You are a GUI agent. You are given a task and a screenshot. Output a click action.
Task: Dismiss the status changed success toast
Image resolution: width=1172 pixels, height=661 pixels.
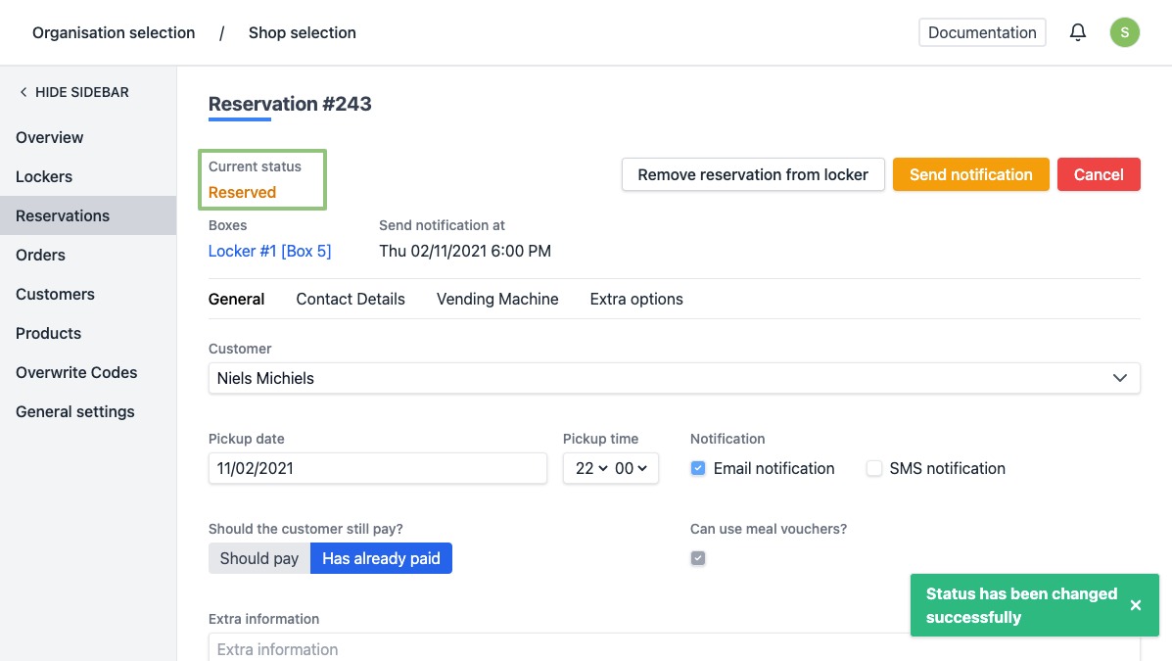[1136, 605]
